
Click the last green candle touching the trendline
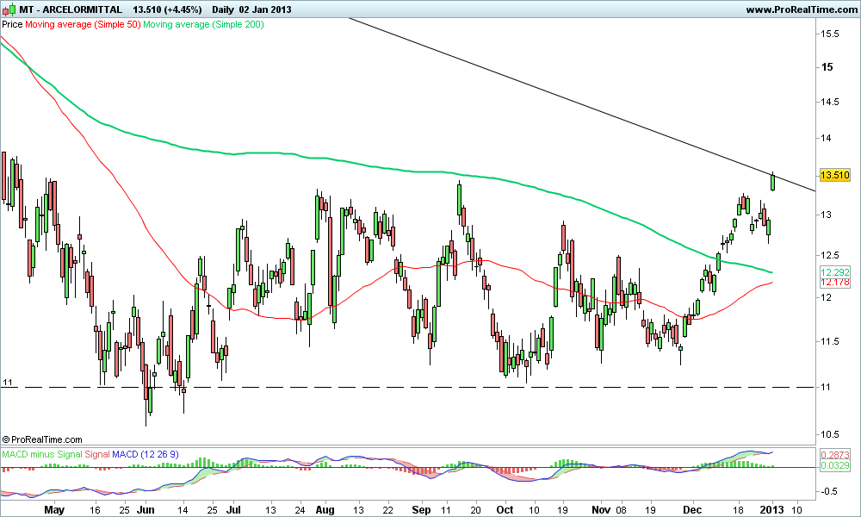772,181
